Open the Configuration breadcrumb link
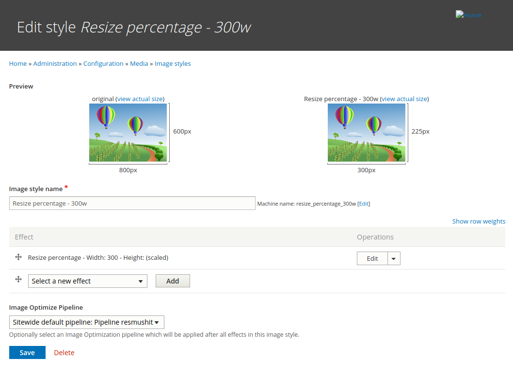This screenshot has height=389, width=513. pyautogui.click(x=103, y=64)
